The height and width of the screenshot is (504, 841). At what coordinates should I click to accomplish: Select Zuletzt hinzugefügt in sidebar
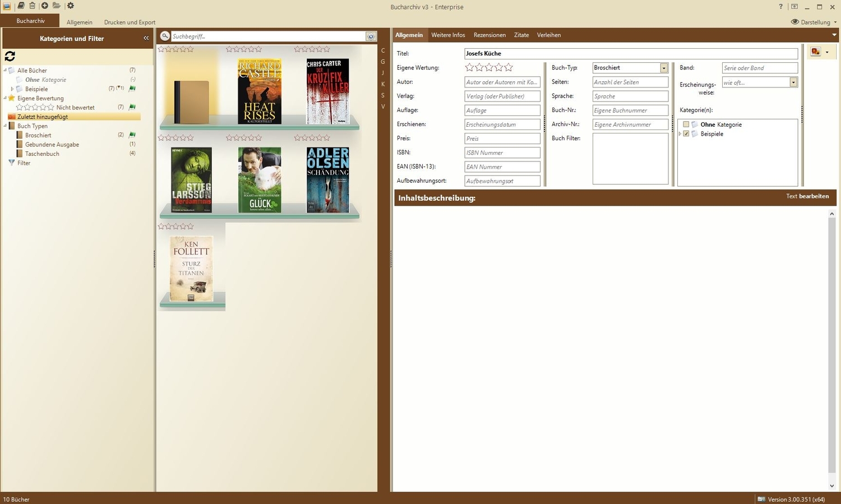pyautogui.click(x=43, y=117)
